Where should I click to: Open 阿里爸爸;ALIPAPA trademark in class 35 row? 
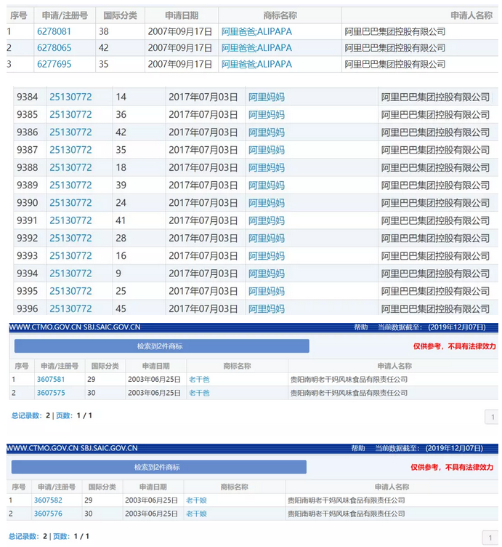(x=256, y=64)
